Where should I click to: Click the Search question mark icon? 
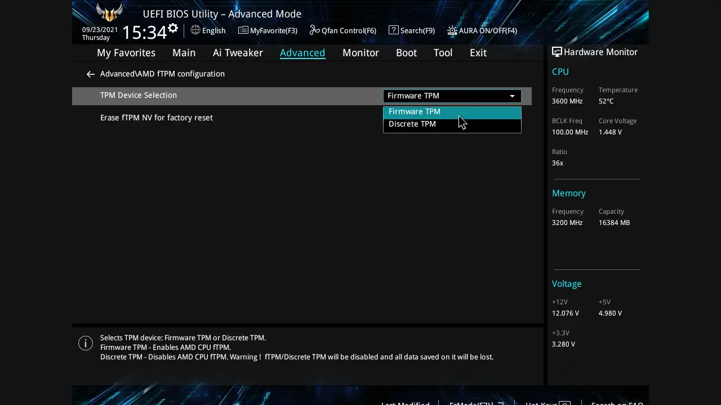tap(394, 30)
